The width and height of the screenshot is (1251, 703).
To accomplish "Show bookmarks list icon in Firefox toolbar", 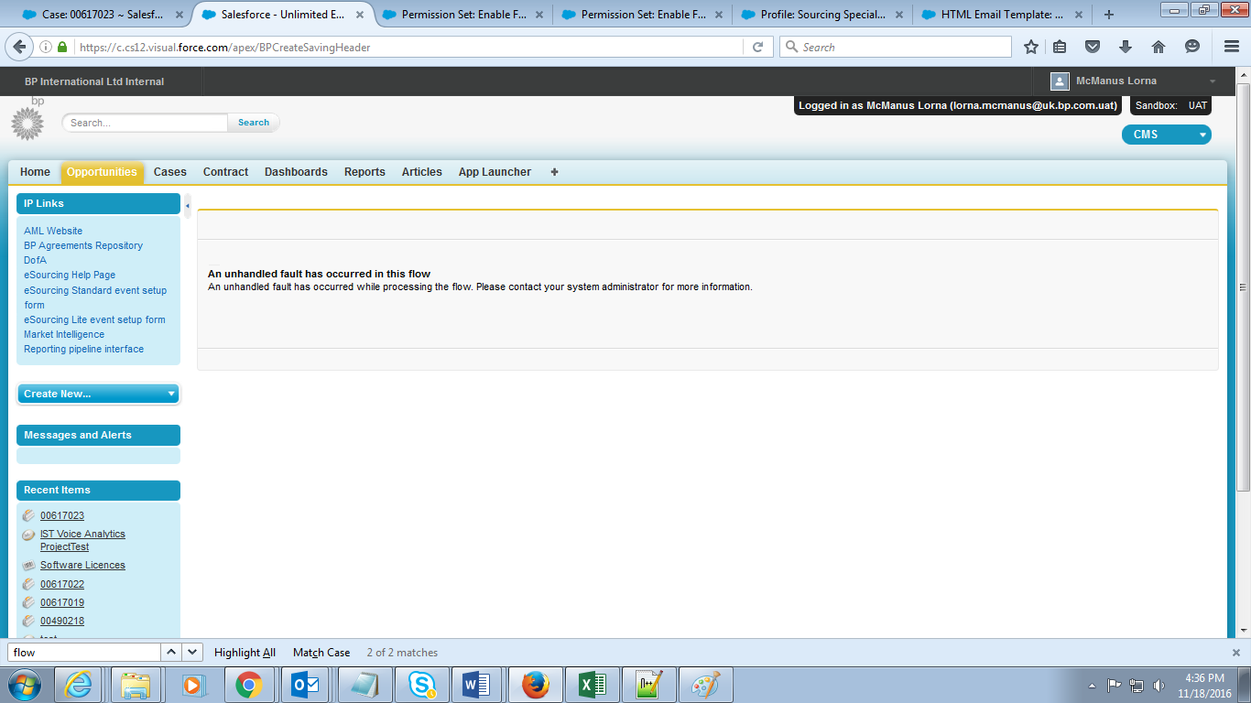I will coord(1060,47).
